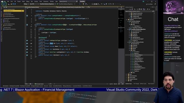Expand the Support Libraries solution folder
184x103 pixels.
click(x=126, y=79)
